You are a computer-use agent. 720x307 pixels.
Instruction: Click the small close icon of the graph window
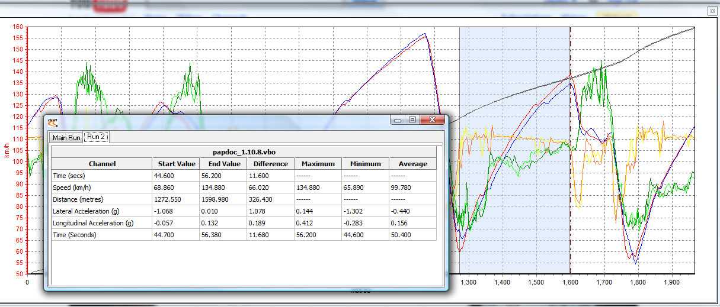712,11
